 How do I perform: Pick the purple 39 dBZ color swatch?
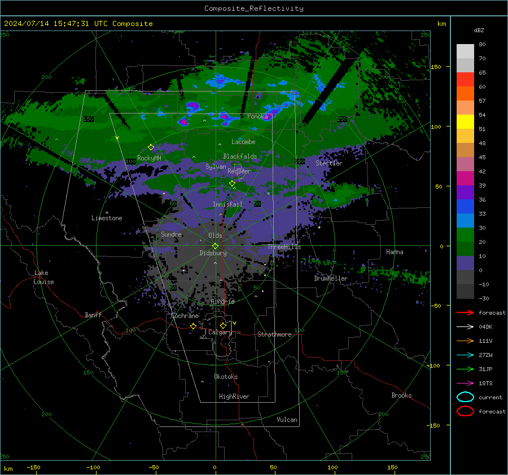point(465,192)
